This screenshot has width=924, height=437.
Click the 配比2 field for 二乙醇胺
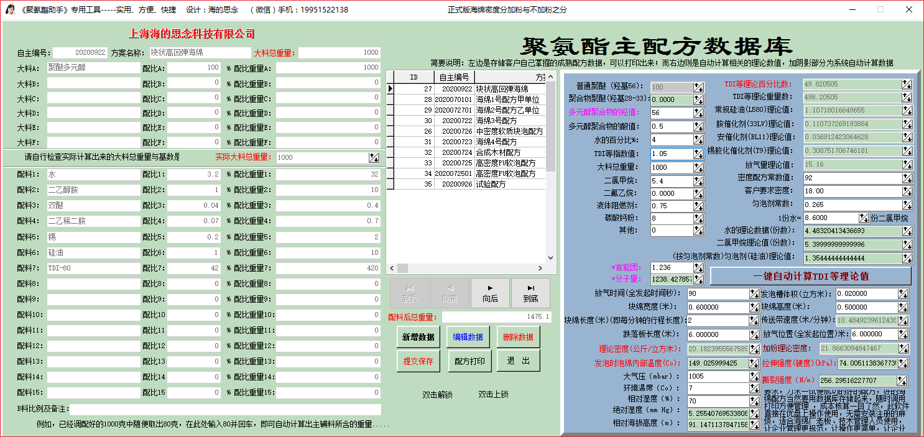[x=194, y=190]
